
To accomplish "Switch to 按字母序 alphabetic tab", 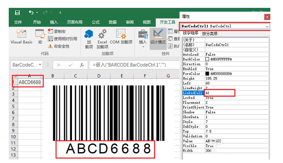I will coord(191,33).
